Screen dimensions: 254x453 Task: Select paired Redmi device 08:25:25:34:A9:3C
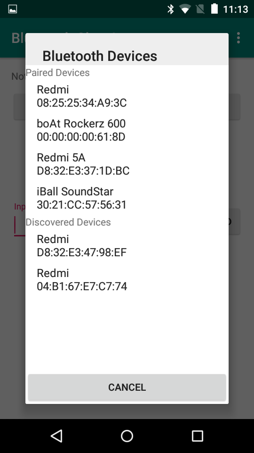[127, 96]
